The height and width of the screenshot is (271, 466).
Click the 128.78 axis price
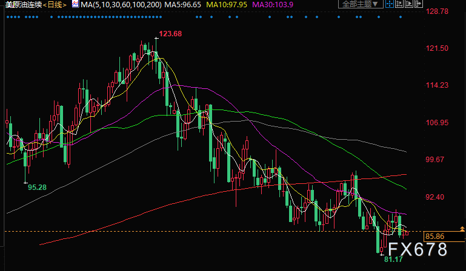(x=437, y=11)
